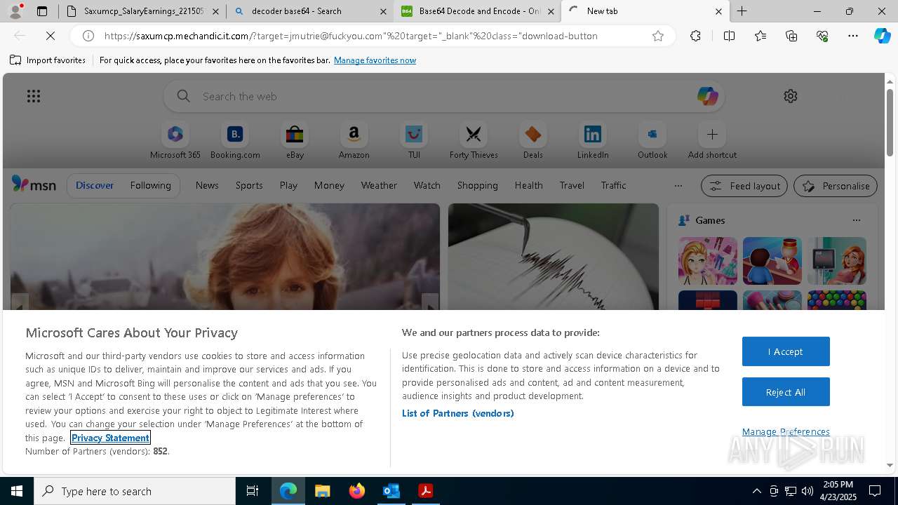Open the tab actions menu icon
Screen dimensions: 898x505
click(x=42, y=11)
